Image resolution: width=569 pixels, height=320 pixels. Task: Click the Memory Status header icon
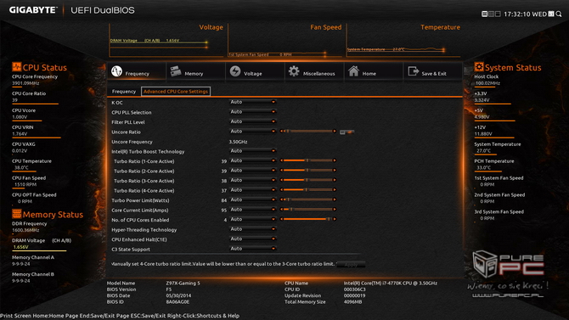click(17, 214)
